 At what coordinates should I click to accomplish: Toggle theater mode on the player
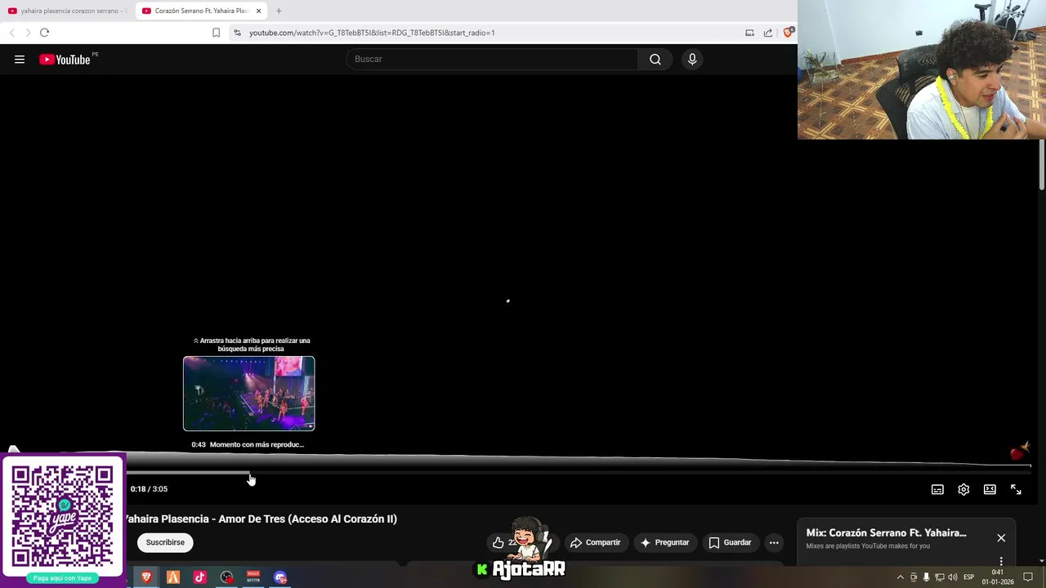pyautogui.click(x=990, y=489)
